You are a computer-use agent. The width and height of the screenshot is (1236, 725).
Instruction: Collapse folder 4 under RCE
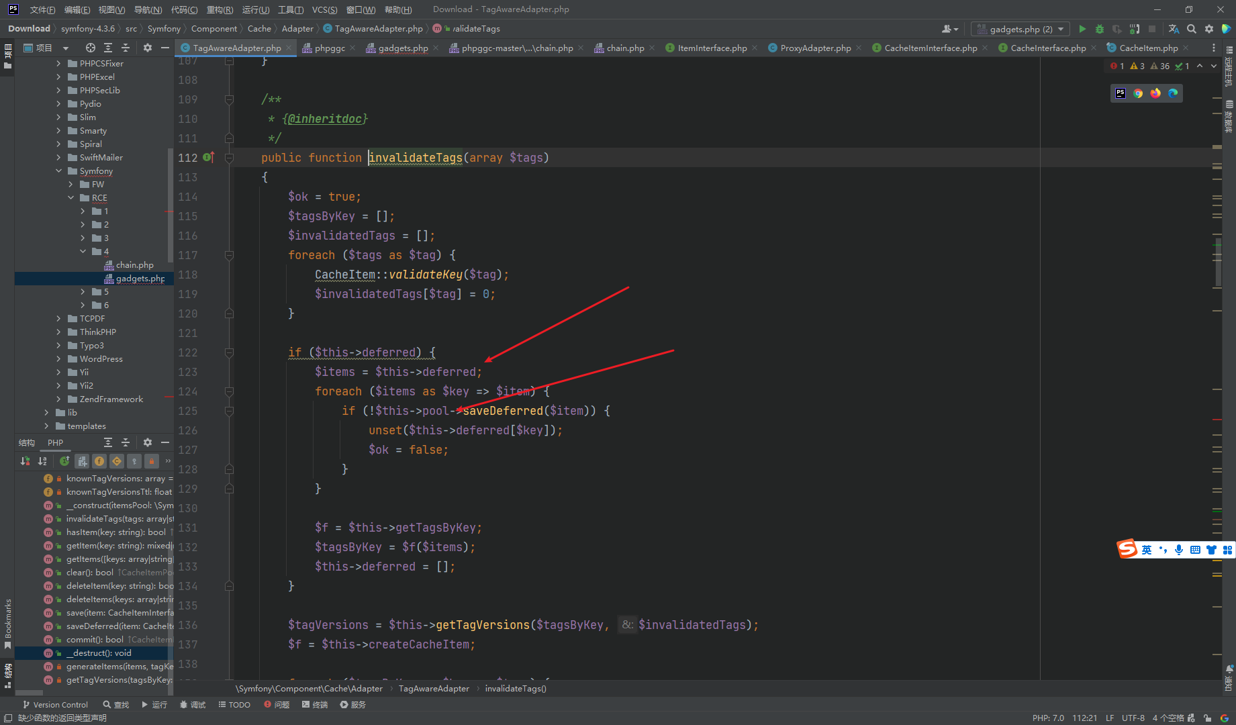point(83,252)
